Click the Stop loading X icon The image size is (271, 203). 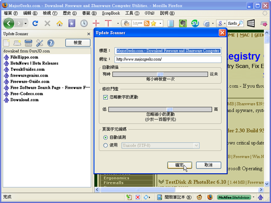coord(47,23)
